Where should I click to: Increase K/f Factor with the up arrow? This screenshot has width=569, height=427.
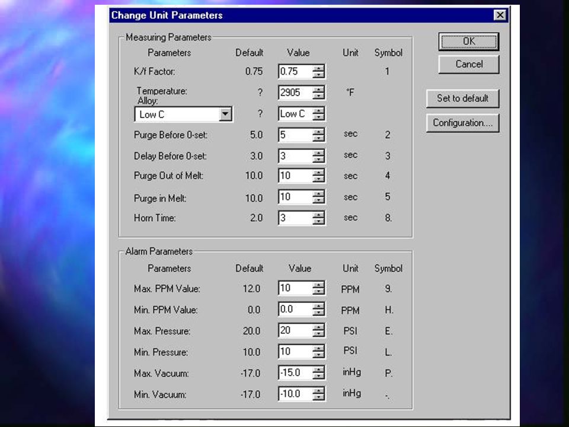pos(319,68)
